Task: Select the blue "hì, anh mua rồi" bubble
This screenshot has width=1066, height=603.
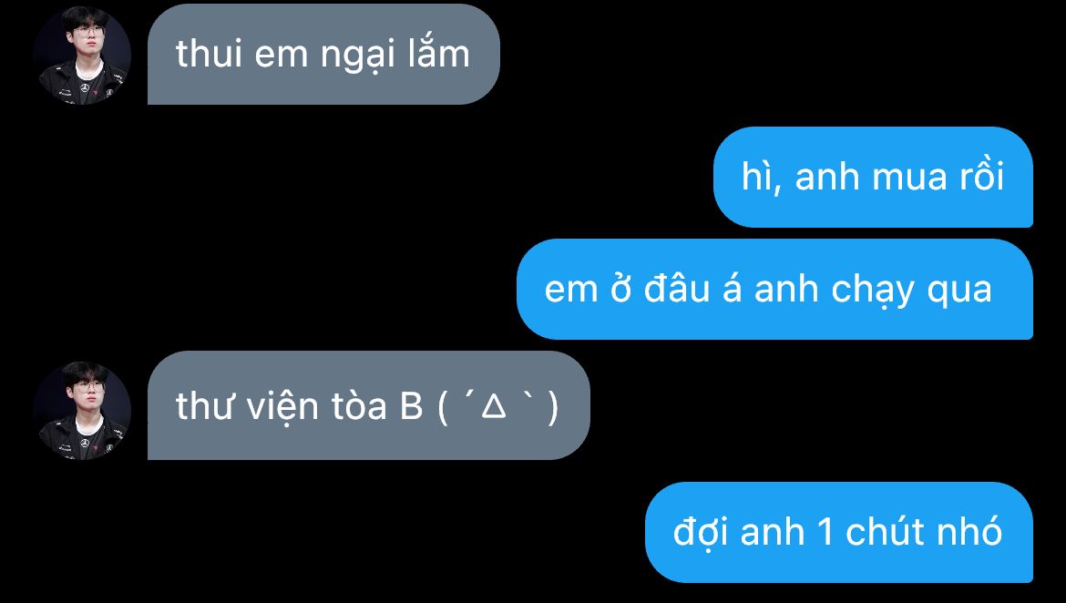Action: [873, 177]
